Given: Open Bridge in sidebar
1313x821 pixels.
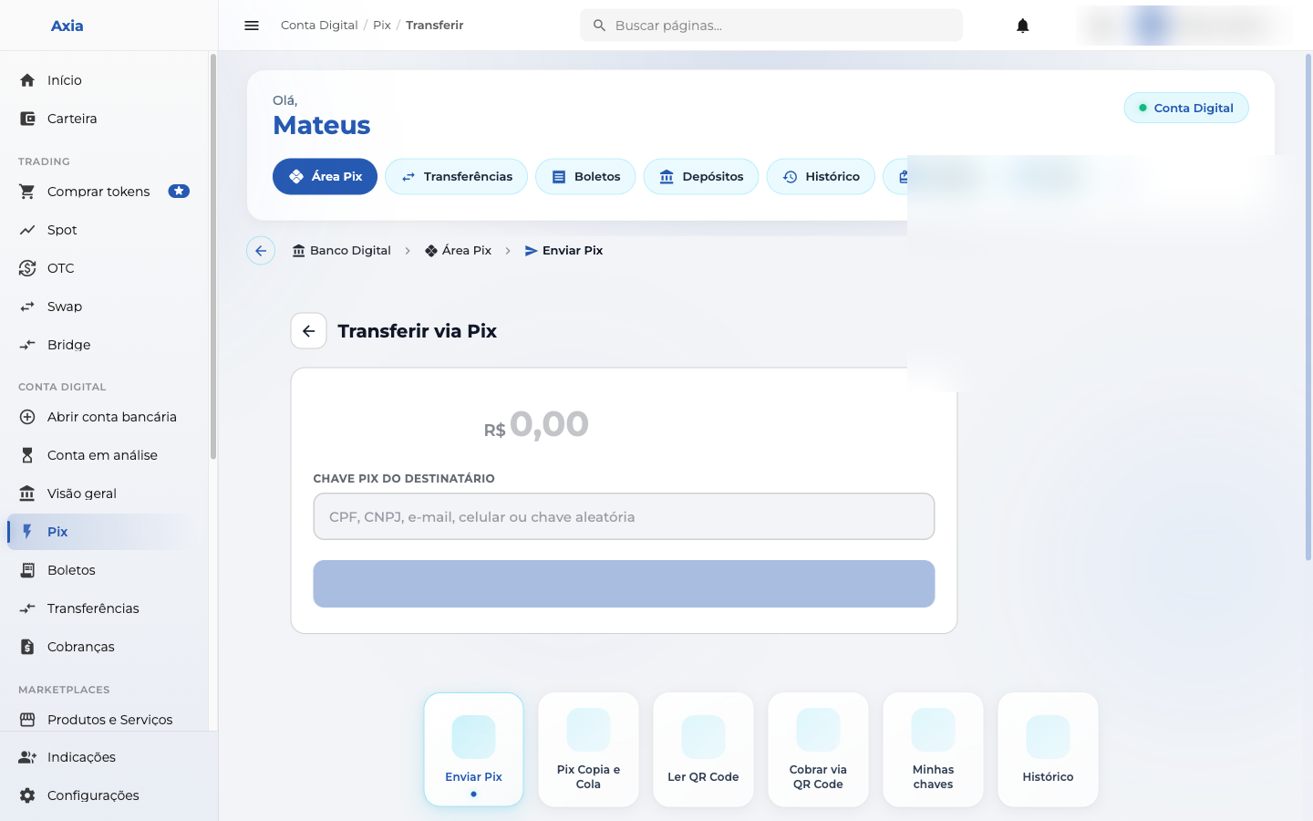Looking at the screenshot, I should (104, 345).
